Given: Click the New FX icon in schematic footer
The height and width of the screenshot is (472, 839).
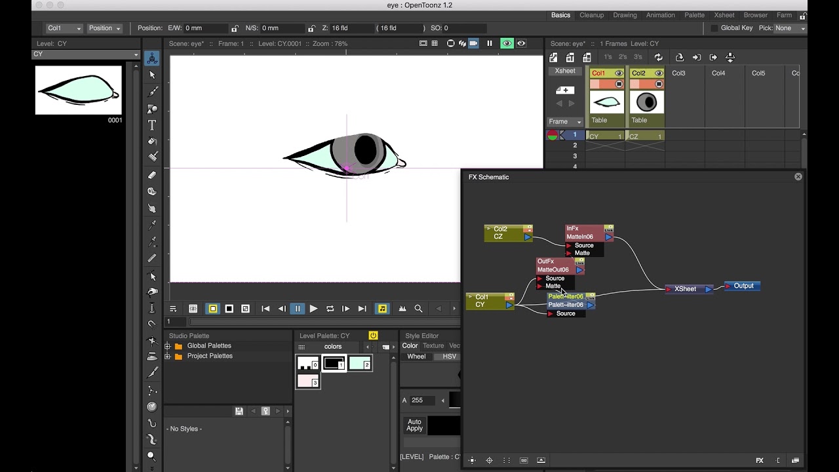Looking at the screenshot, I should (760, 460).
